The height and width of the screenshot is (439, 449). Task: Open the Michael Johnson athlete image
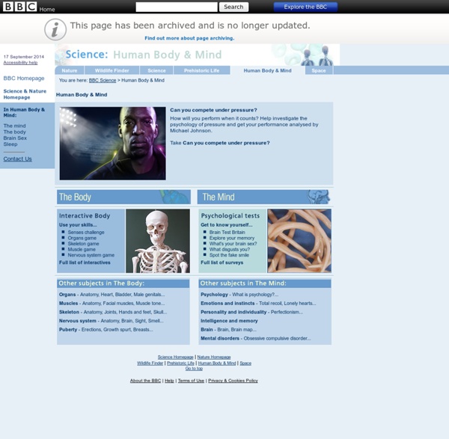click(x=113, y=143)
